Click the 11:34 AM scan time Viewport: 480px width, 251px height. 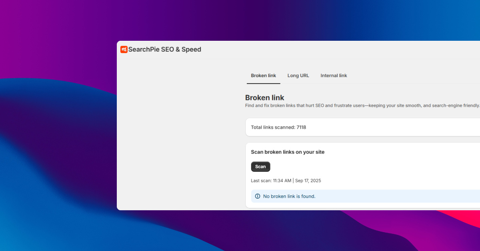click(x=282, y=181)
